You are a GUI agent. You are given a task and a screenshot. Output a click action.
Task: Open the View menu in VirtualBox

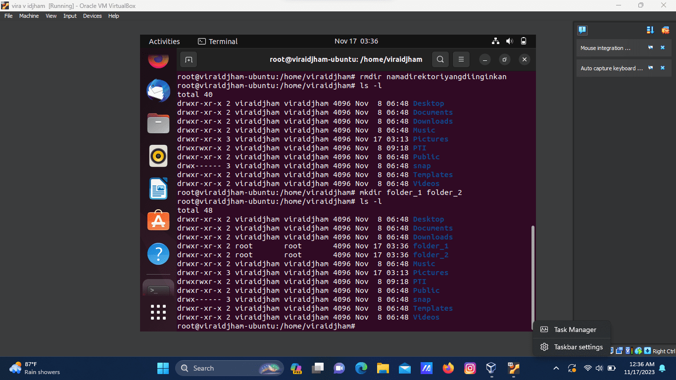(x=51, y=16)
